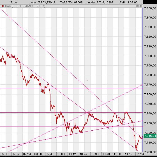Click the 7.790,00 price axis label

tap(150, 66)
